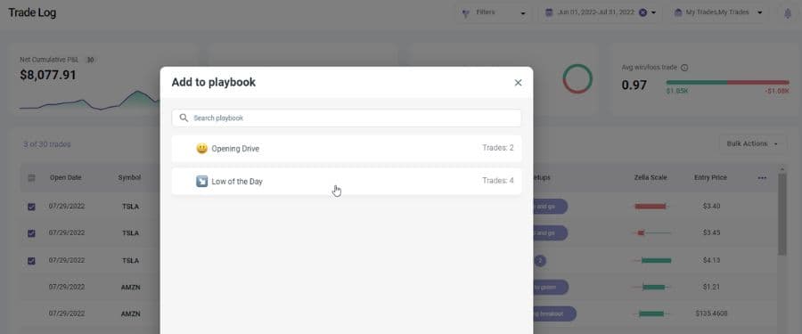Click the 0.97 avg win/loss value

click(634, 85)
